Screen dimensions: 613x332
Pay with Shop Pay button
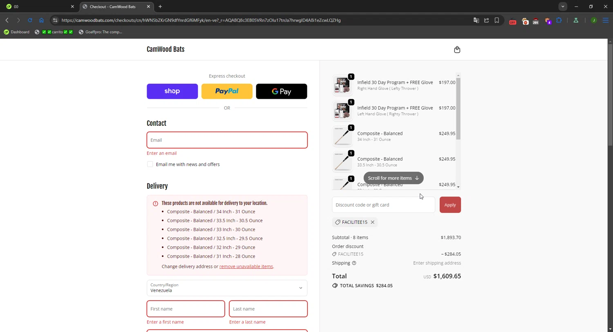point(172,91)
